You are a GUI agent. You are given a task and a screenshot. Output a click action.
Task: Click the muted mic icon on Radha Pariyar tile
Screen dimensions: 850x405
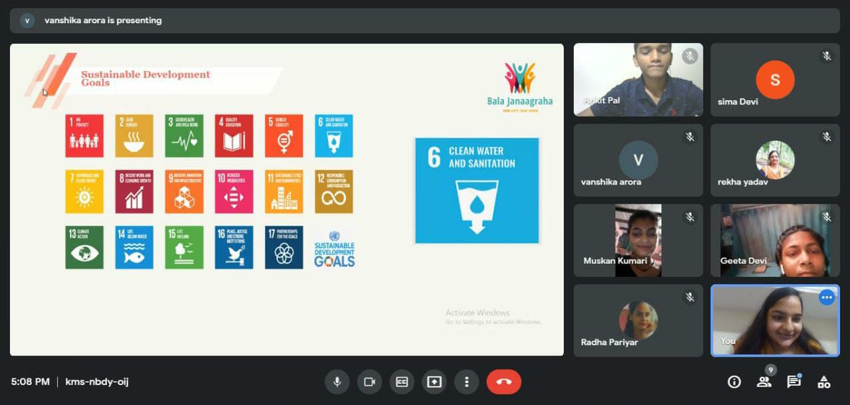pos(690,298)
